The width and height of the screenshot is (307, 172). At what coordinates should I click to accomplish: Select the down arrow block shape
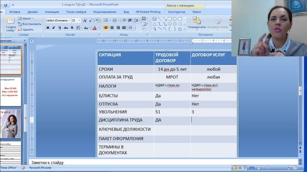[x=175, y=24]
